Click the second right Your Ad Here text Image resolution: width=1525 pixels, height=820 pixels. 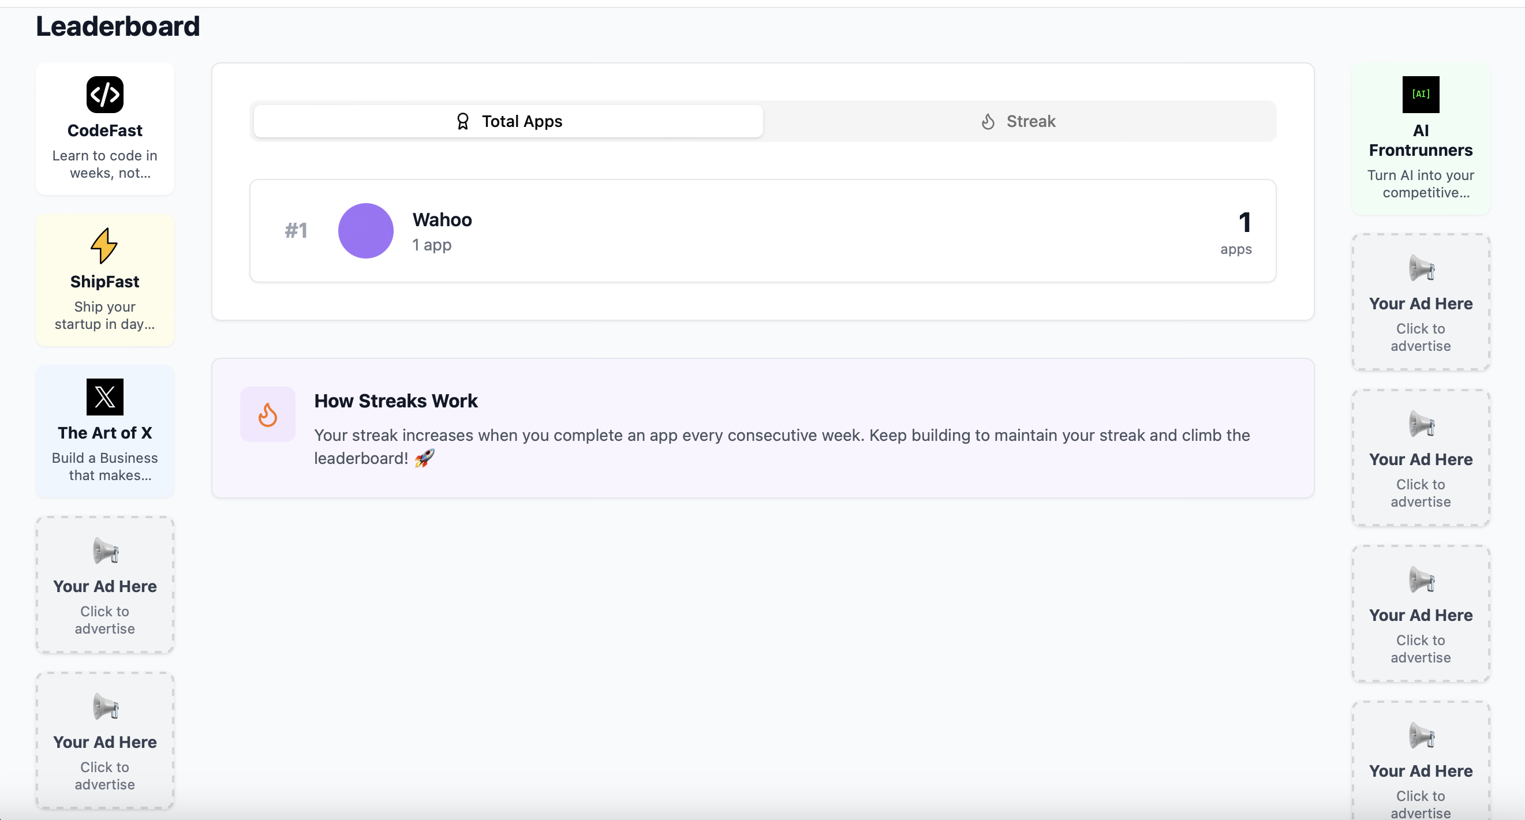point(1420,460)
